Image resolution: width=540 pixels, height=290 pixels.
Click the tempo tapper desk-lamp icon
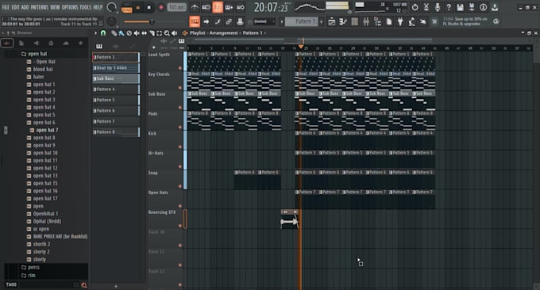[x=411, y=21]
